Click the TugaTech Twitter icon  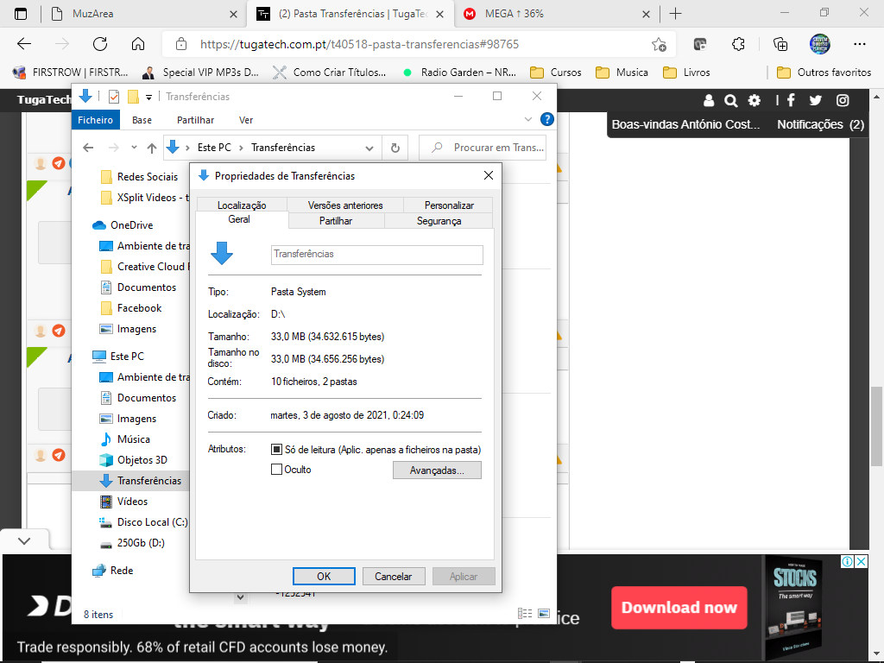tap(816, 100)
